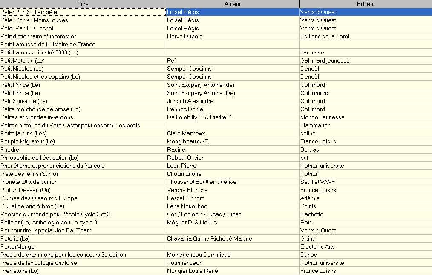Select 'Pluriel de bric-à-brac (Le)'

(32, 206)
